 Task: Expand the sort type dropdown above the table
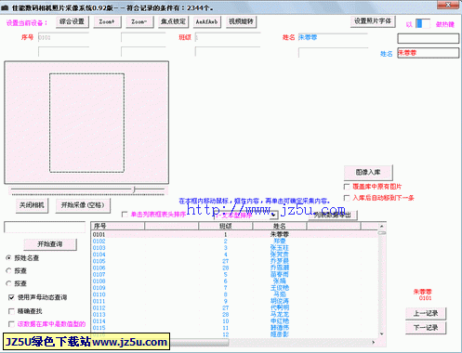(273, 215)
